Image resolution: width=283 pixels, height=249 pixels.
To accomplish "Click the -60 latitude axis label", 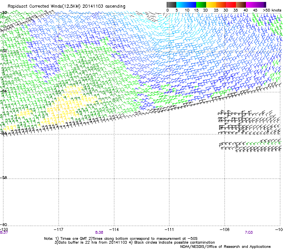I will 3,224.
